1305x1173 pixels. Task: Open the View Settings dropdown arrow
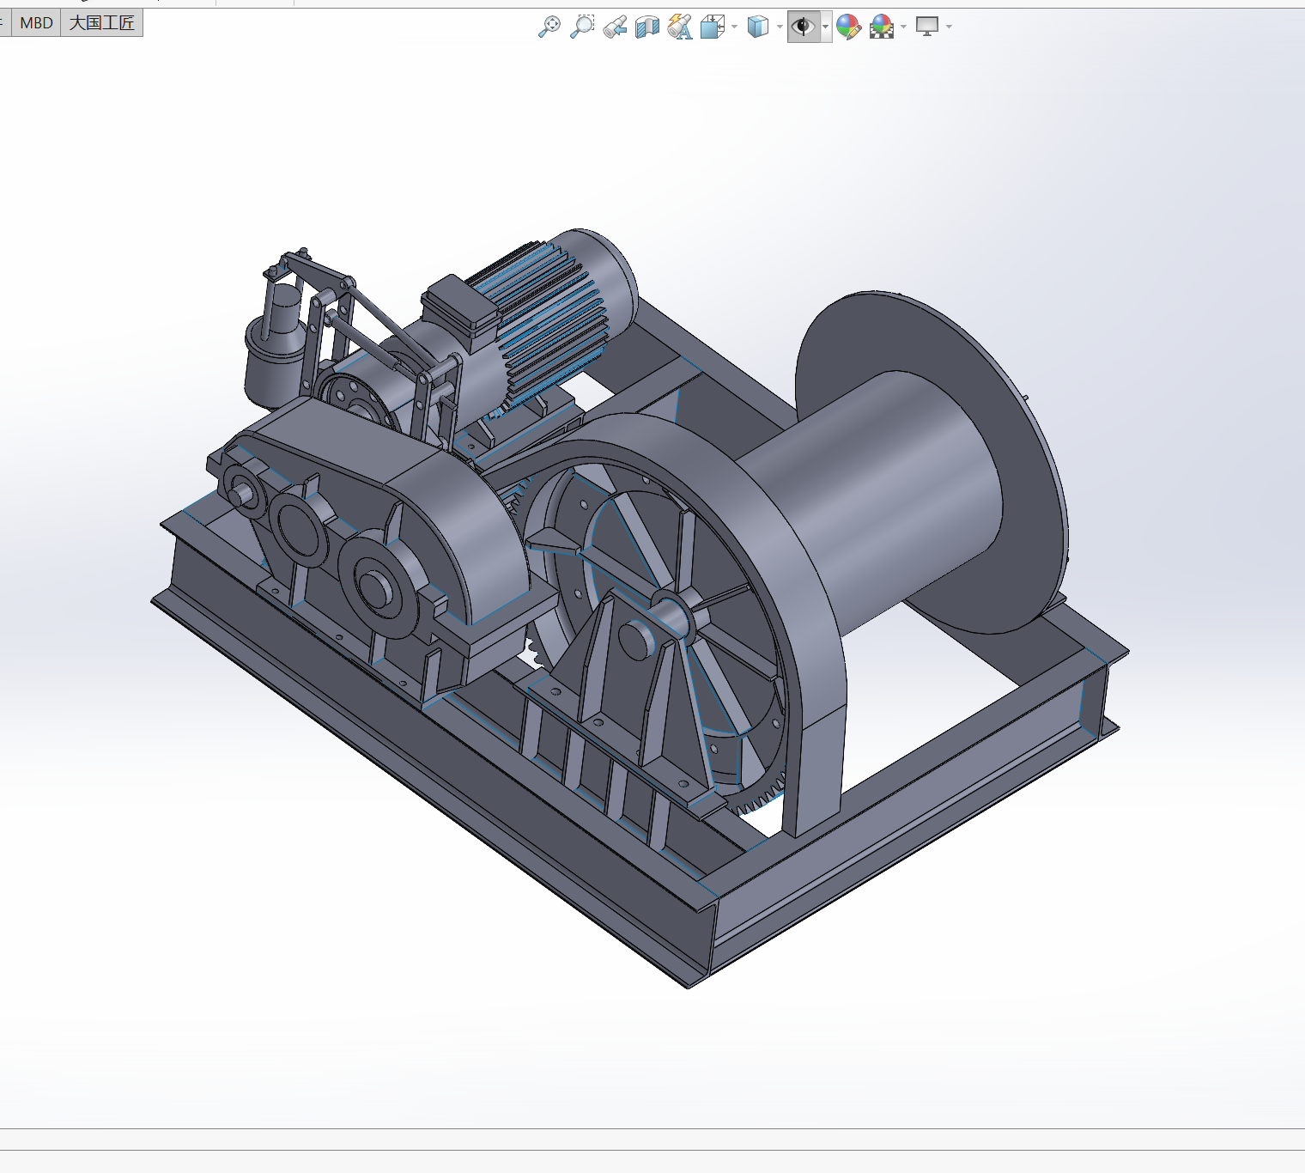click(949, 27)
